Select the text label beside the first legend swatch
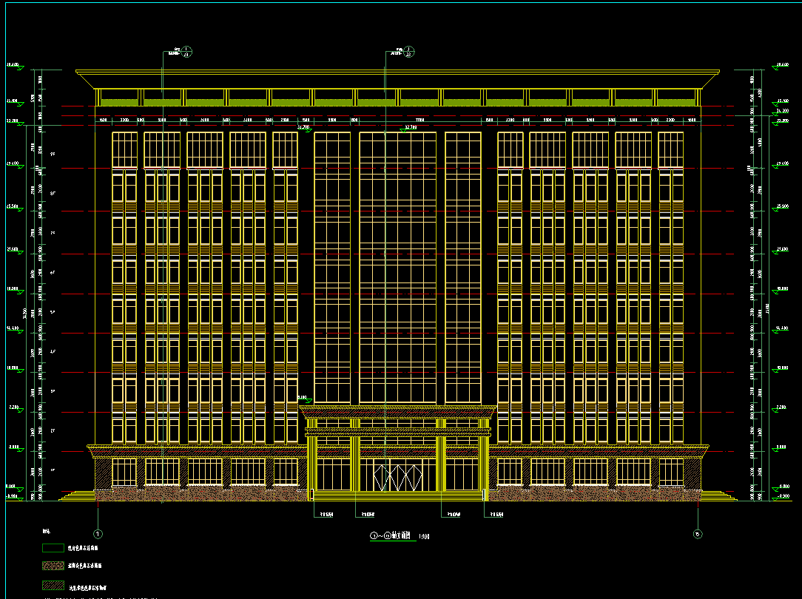This screenshot has height=599, width=802. [84, 549]
